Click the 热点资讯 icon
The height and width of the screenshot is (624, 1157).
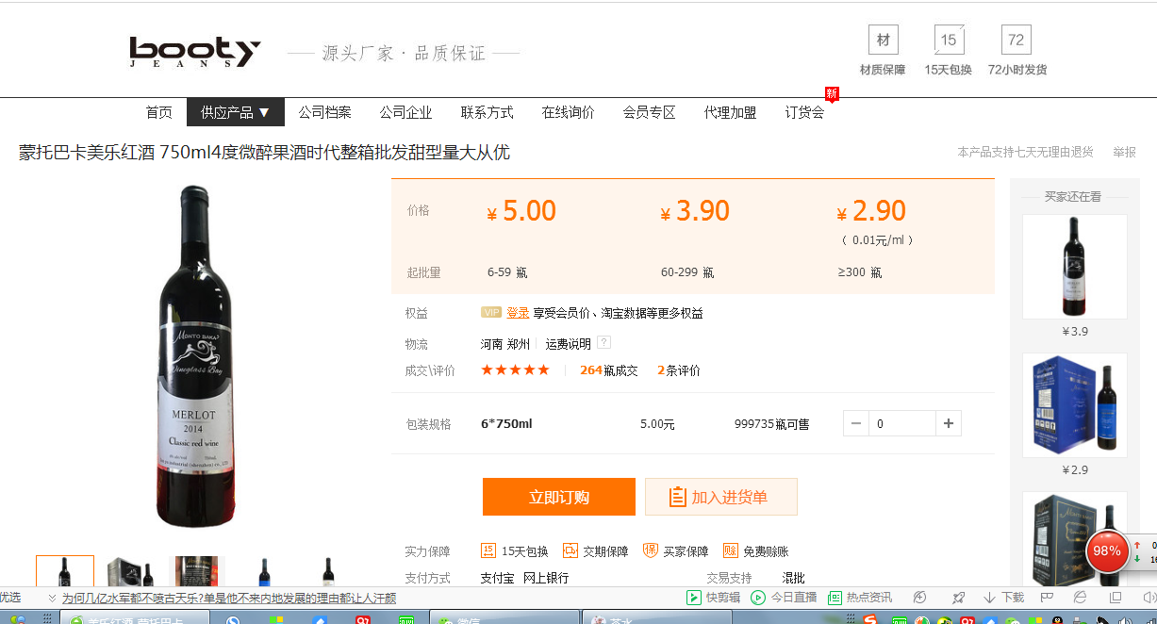click(835, 598)
